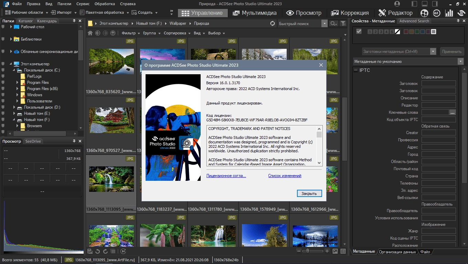Pin the Folders panel
This screenshot has width=468, height=264.
[74, 21]
